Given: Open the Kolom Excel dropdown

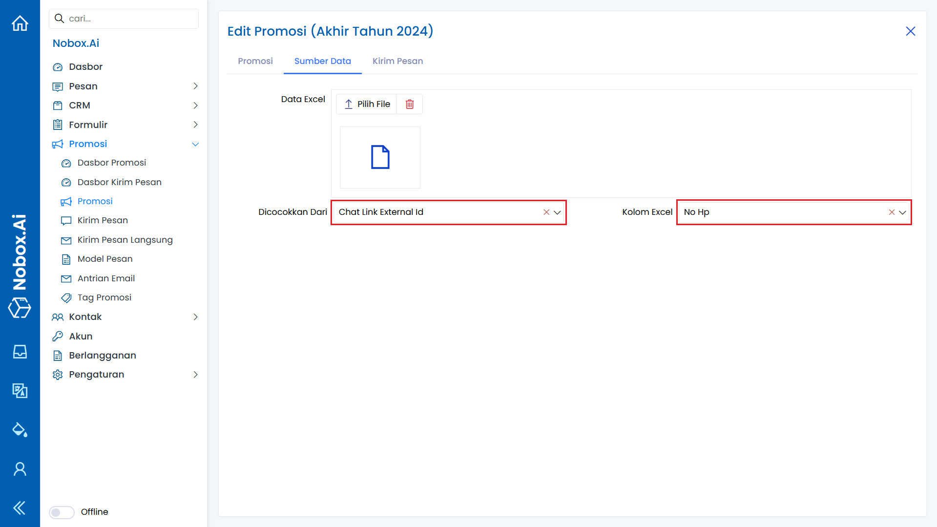Looking at the screenshot, I should tap(902, 212).
